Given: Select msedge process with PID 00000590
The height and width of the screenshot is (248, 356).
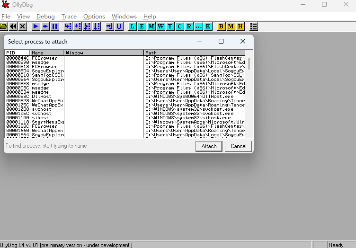Looking at the screenshot, I should (125, 62).
